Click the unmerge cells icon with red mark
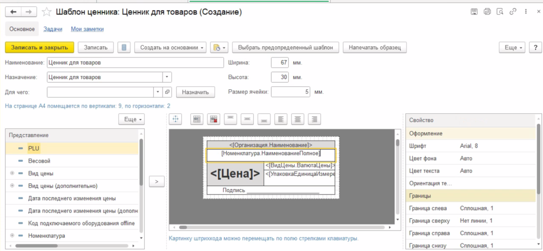 [213, 119]
